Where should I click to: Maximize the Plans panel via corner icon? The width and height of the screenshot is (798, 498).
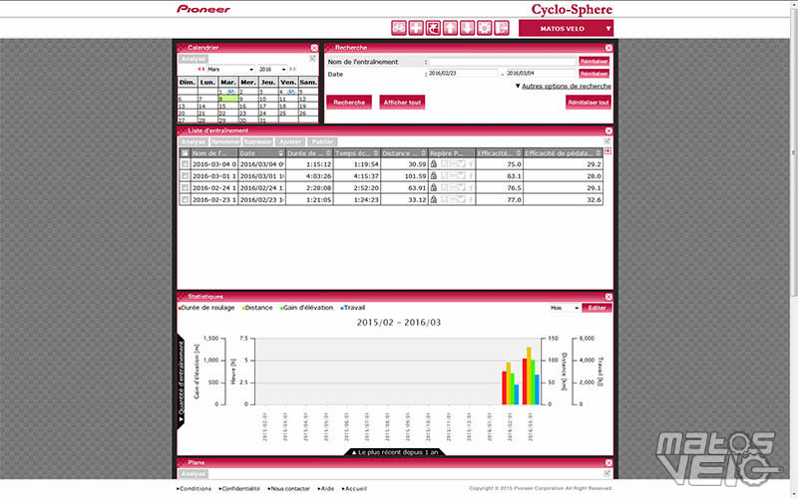pos(606,474)
